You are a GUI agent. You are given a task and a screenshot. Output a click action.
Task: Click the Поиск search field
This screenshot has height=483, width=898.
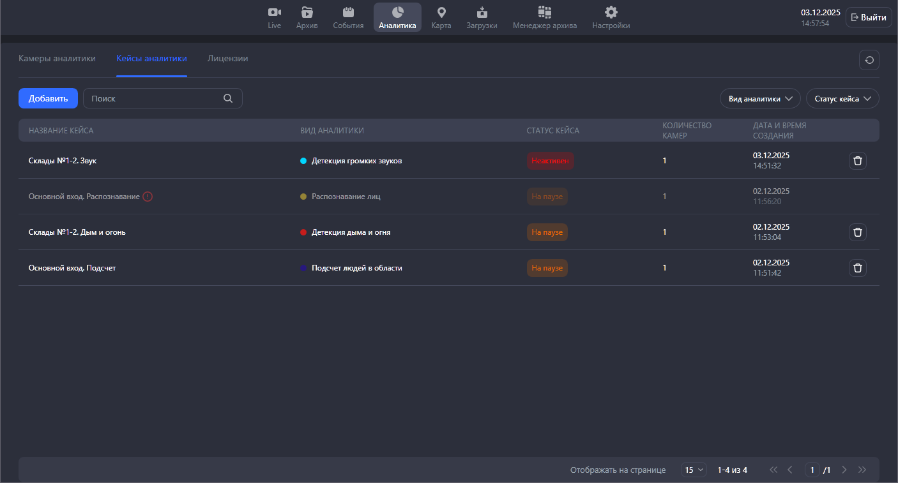[155, 98]
